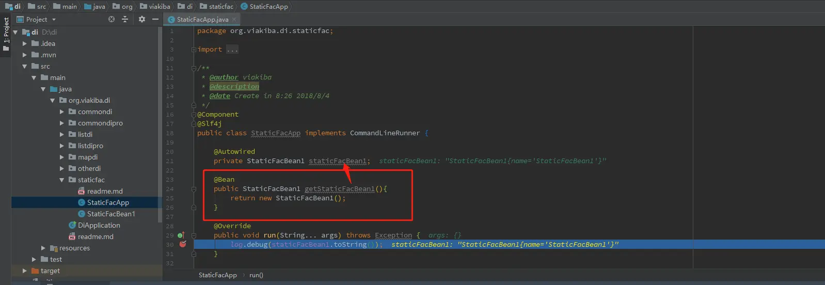Click the main breadcrumb in navigation bar
The width and height of the screenshot is (825, 285).
pyautogui.click(x=65, y=6)
